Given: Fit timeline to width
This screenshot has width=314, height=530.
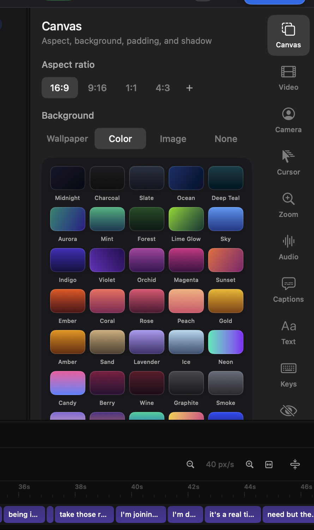Looking at the screenshot, I should 269,464.
